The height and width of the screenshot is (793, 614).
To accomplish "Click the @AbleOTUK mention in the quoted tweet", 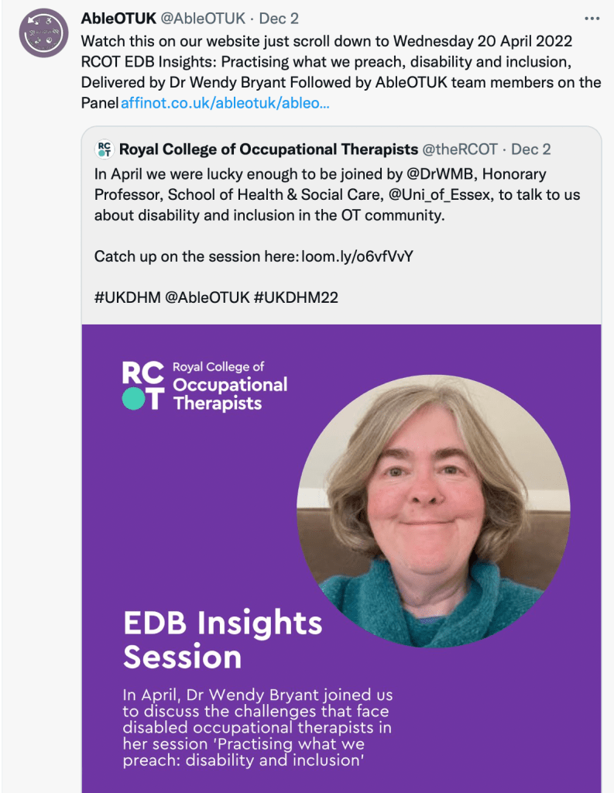I will 207,297.
